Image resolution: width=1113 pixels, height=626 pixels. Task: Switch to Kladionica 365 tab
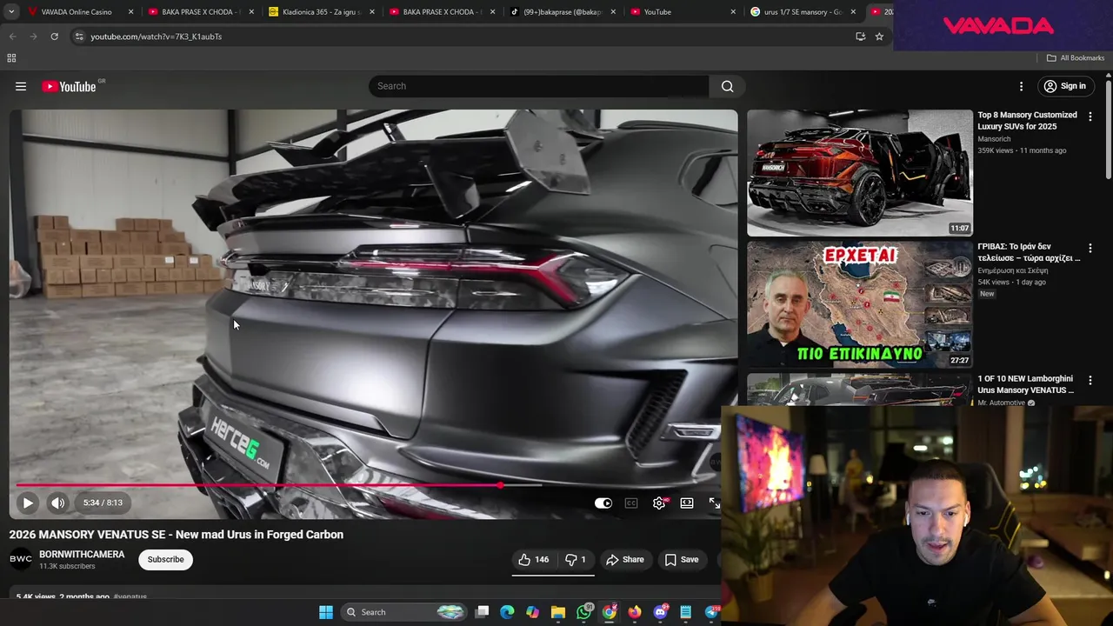(x=320, y=12)
